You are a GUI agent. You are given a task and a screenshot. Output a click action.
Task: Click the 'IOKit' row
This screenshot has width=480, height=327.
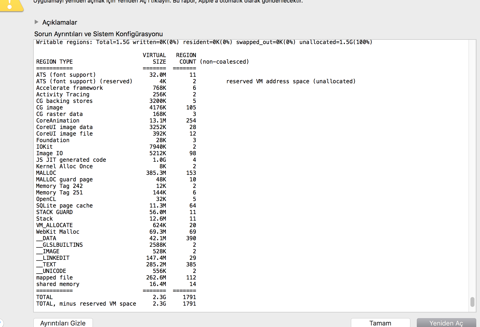pos(116,147)
